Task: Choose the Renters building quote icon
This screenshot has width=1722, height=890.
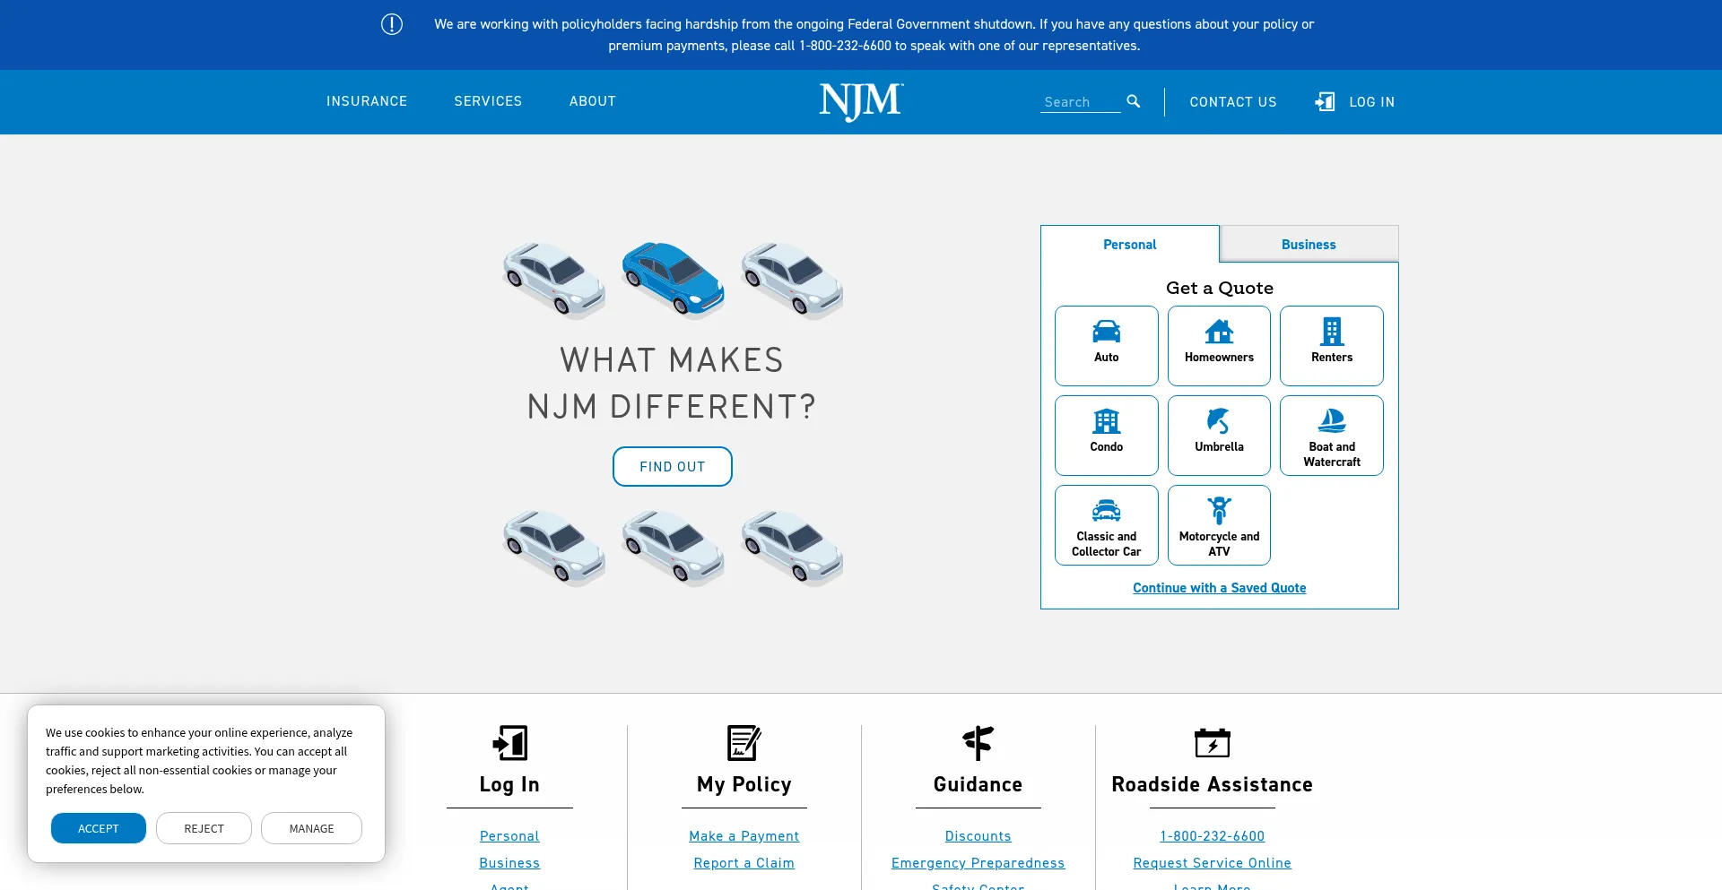Action: [x=1332, y=332]
